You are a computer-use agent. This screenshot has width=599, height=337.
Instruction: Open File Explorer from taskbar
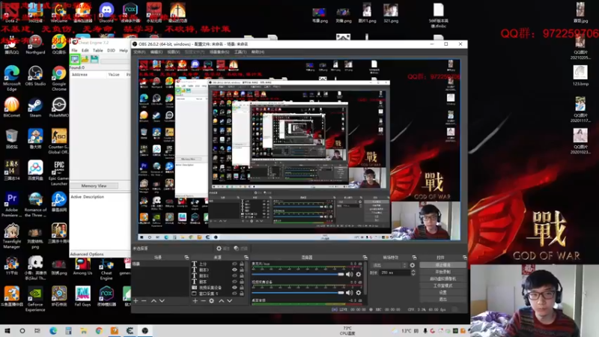pyautogui.click(x=84, y=331)
